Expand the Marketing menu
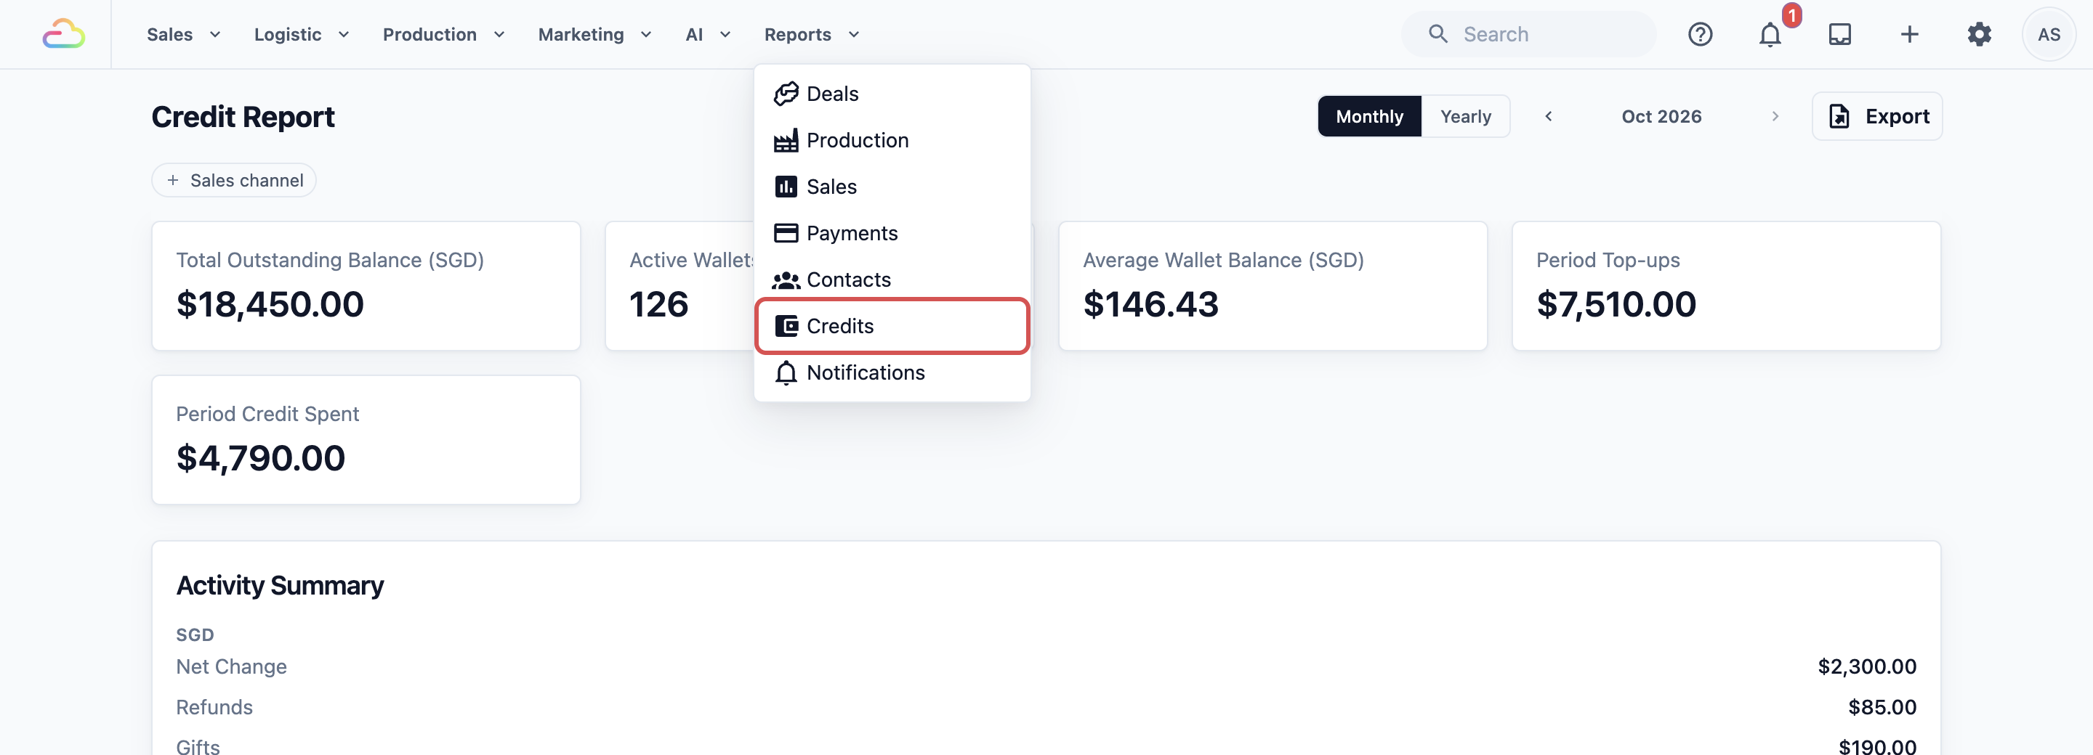This screenshot has height=755, width=2093. [x=594, y=34]
